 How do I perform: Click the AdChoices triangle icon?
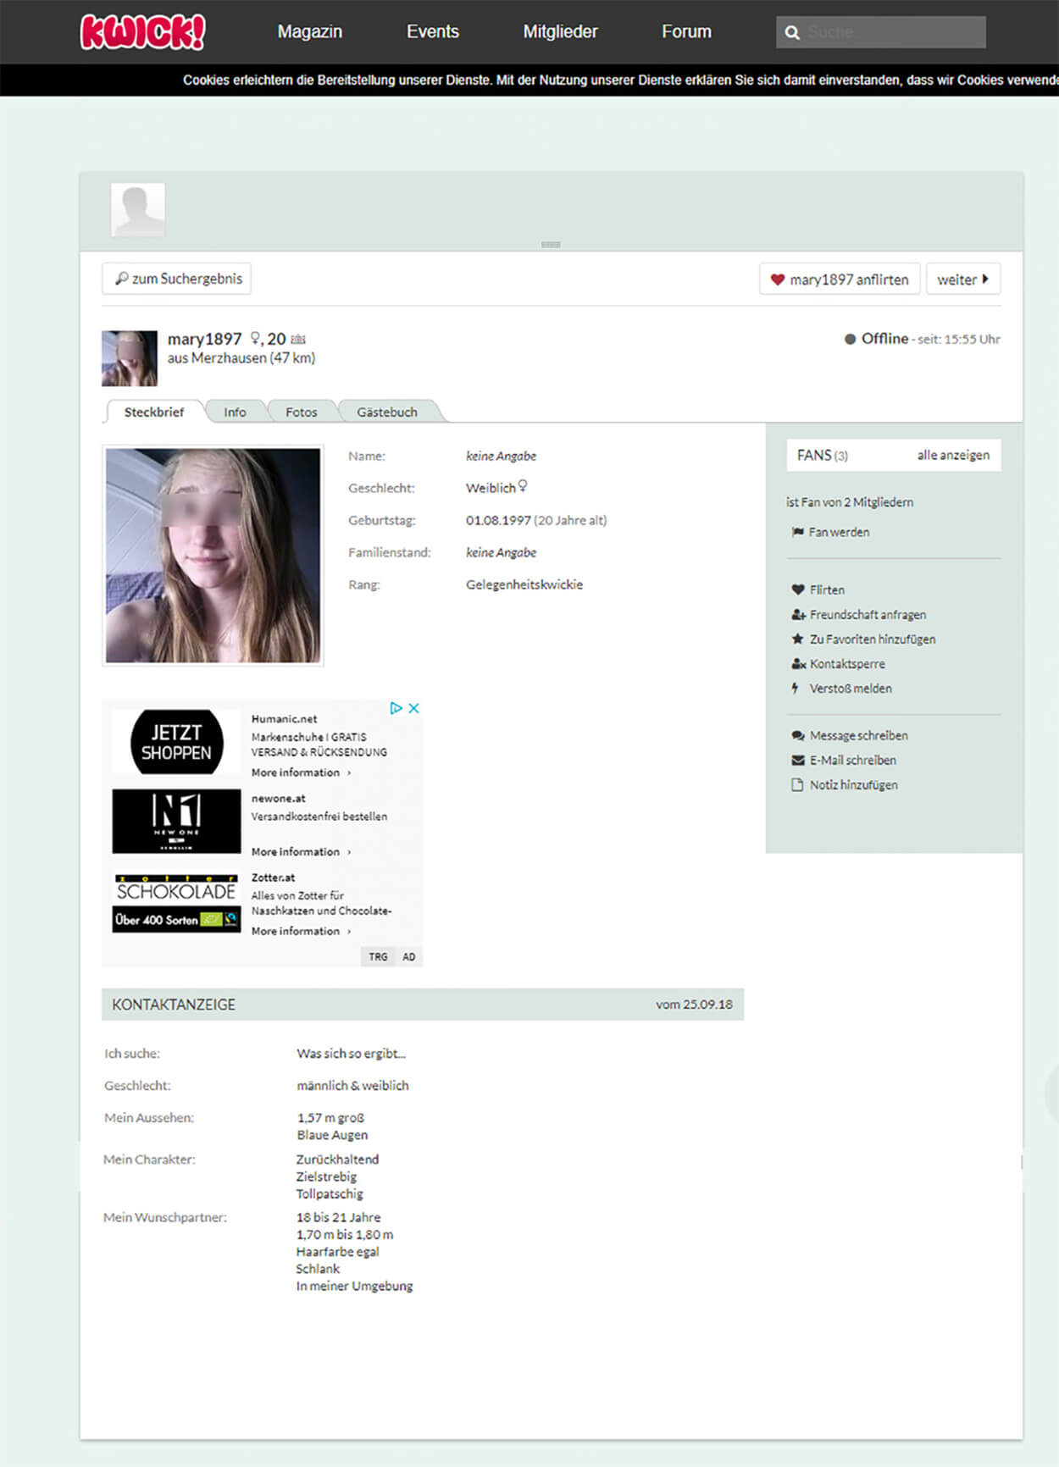[x=396, y=708]
